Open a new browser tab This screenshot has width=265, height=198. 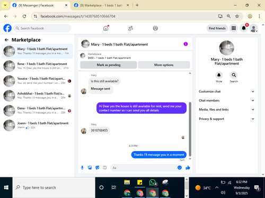pos(137,5)
